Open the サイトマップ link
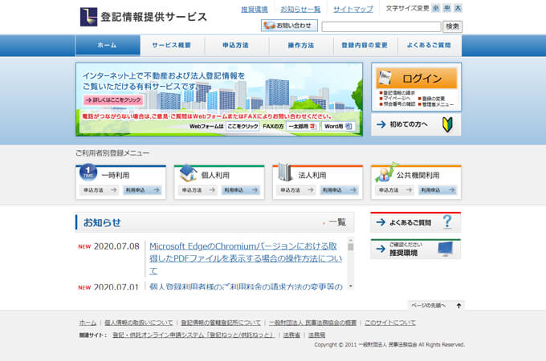The image size is (546, 361). 353,10
